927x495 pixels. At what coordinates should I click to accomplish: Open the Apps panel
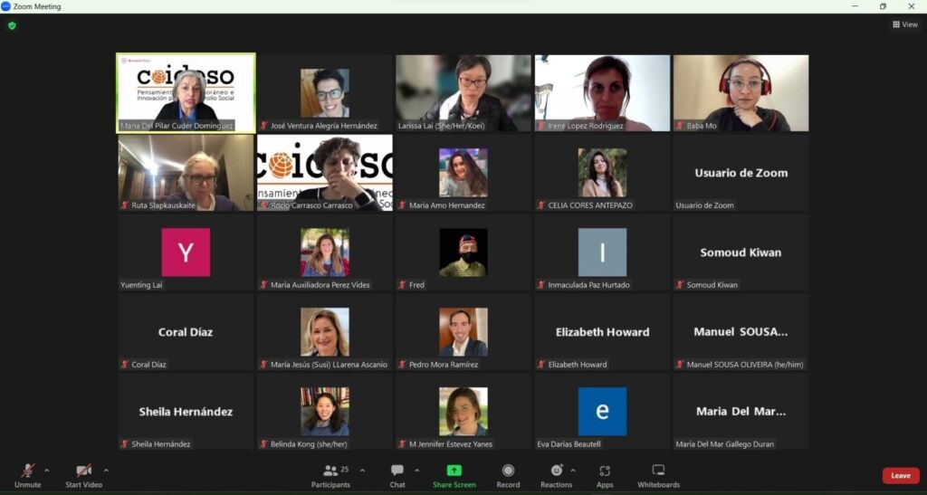pyautogui.click(x=605, y=475)
